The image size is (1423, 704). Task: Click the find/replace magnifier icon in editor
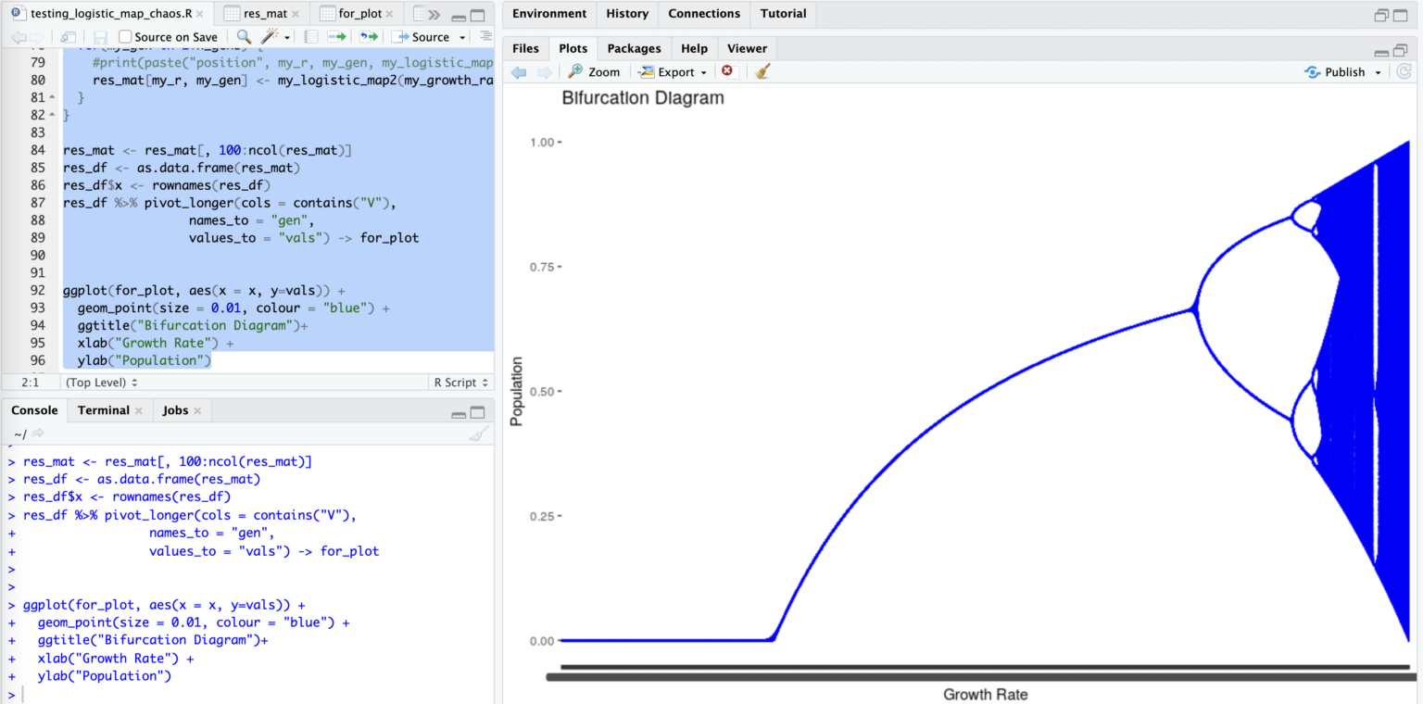tap(244, 37)
